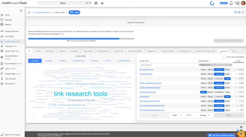The width and height of the screenshot is (246, 137).
Task: Switch to the Disavowed tab
Action: pos(88,51)
